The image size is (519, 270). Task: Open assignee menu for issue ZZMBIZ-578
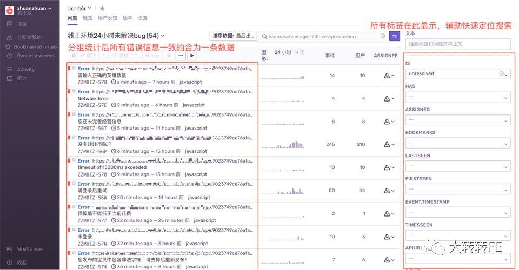click(x=389, y=76)
